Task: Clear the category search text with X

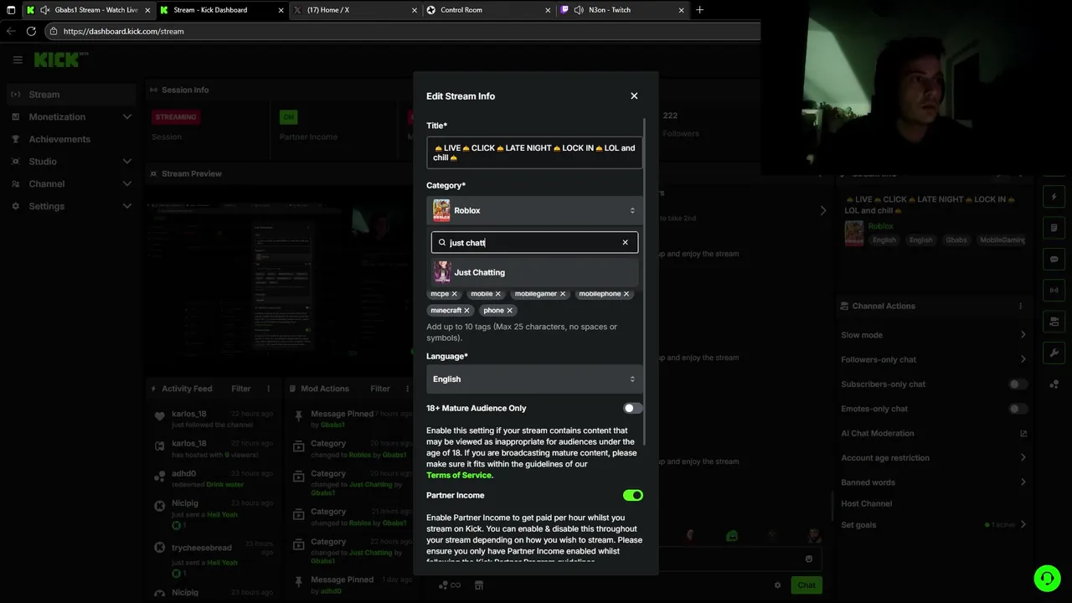Action: (625, 243)
